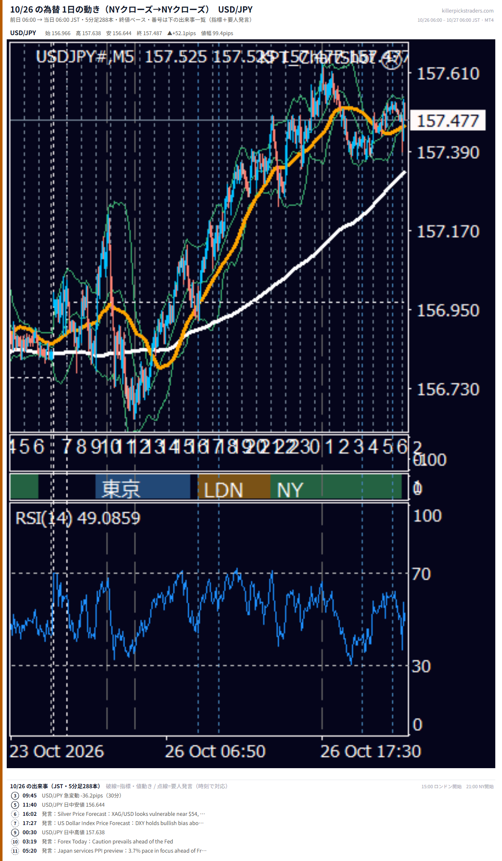Click the 10/26 06:00 – 10/27 06:00 JST range text
Viewport: 502px width, 861px height.
pos(449,20)
